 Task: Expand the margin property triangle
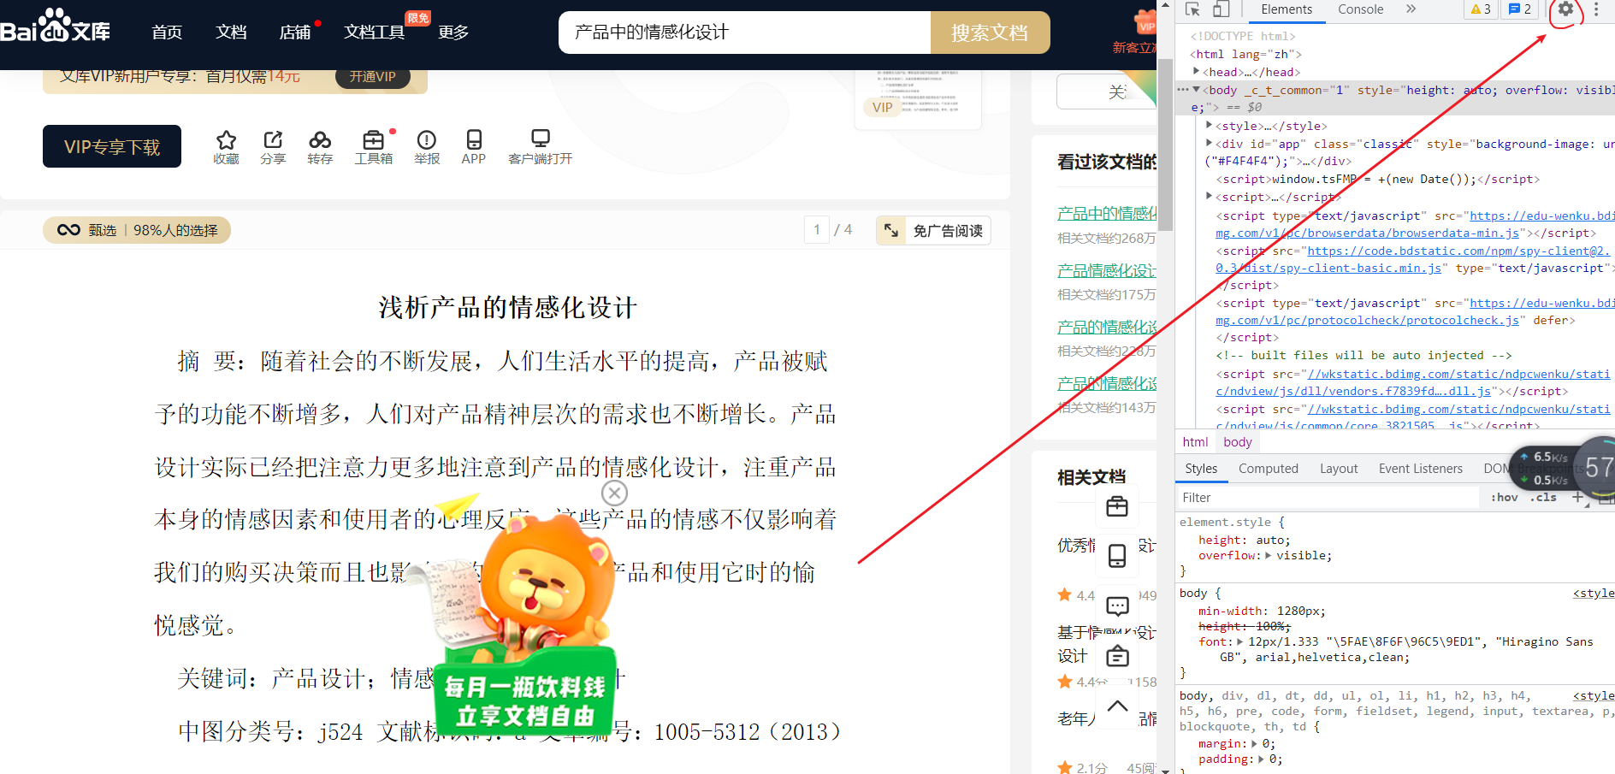click(x=1254, y=743)
